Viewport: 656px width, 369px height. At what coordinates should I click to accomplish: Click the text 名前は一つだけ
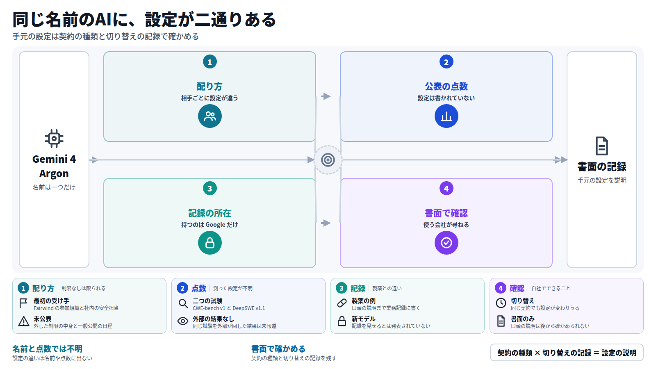54,187
